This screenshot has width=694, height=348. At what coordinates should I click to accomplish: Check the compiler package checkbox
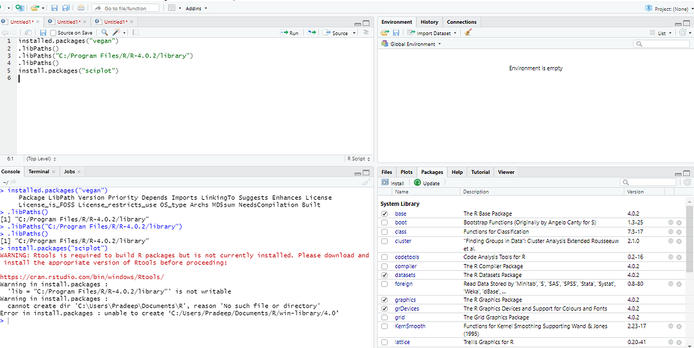point(384,266)
